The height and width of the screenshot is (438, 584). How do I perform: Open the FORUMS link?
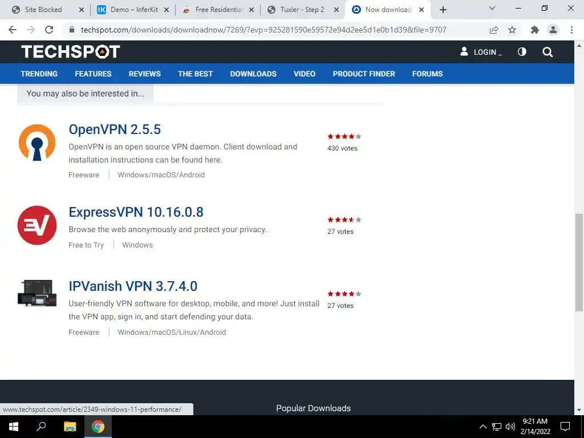coord(427,74)
